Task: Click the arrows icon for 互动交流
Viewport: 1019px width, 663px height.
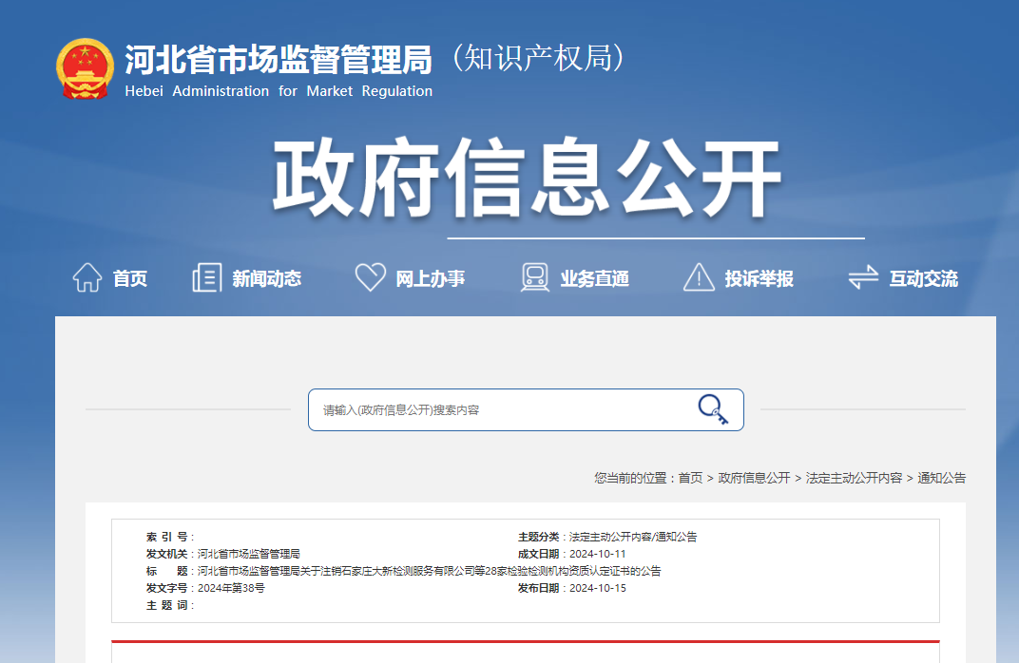Action: pos(863,278)
